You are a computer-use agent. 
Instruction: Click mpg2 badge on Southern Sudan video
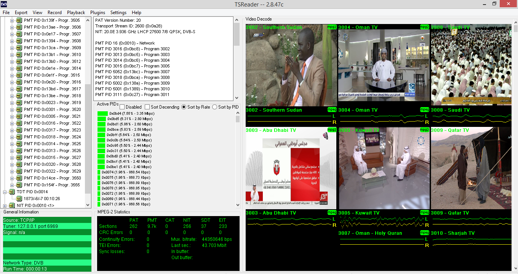click(332, 27)
